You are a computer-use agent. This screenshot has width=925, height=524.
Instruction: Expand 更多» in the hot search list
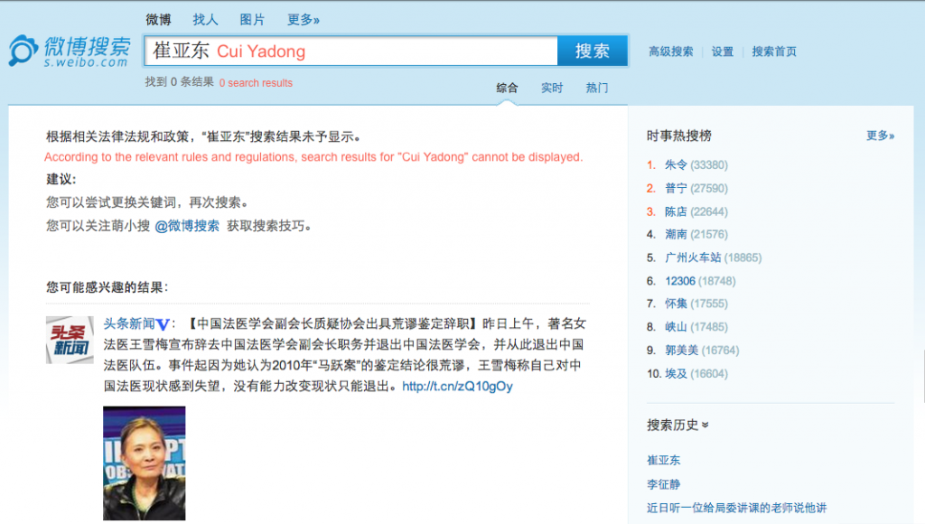click(880, 136)
